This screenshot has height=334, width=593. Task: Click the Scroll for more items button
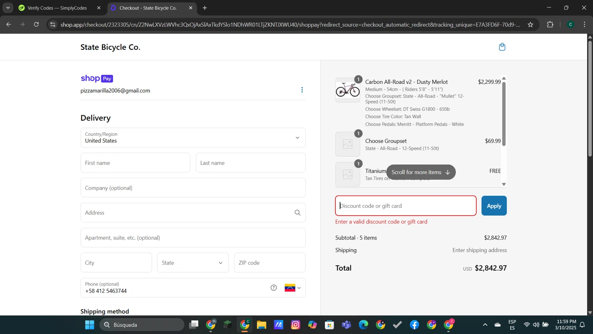[x=421, y=172]
